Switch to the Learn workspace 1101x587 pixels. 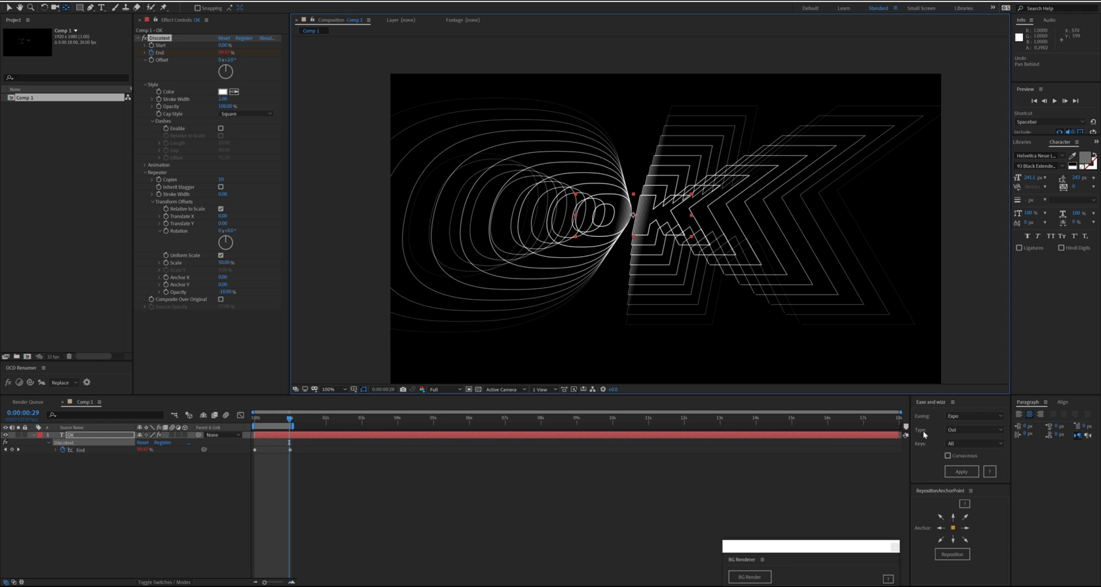(843, 8)
